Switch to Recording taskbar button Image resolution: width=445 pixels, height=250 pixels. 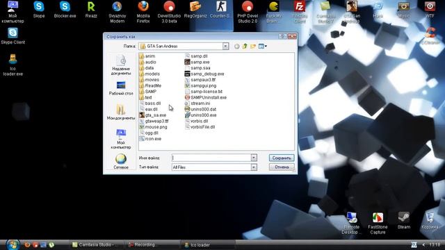coord(152,244)
